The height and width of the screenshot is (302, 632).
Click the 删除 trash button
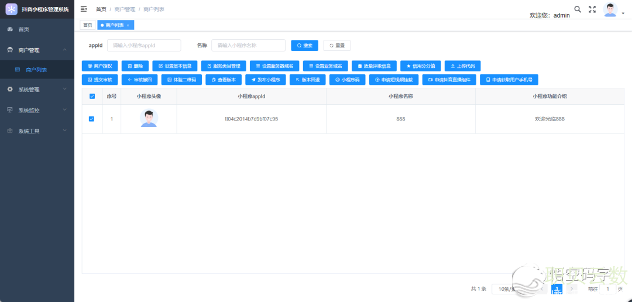tap(135, 66)
